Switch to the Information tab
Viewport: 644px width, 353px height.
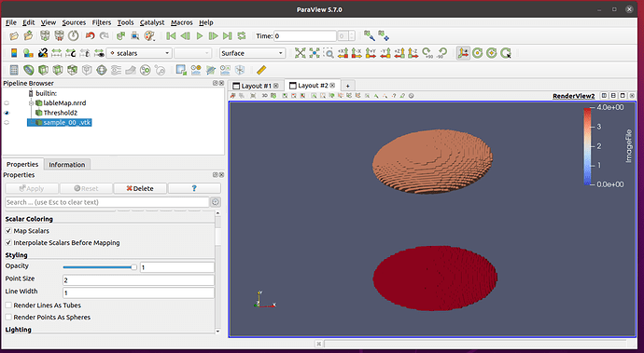pyautogui.click(x=67, y=165)
